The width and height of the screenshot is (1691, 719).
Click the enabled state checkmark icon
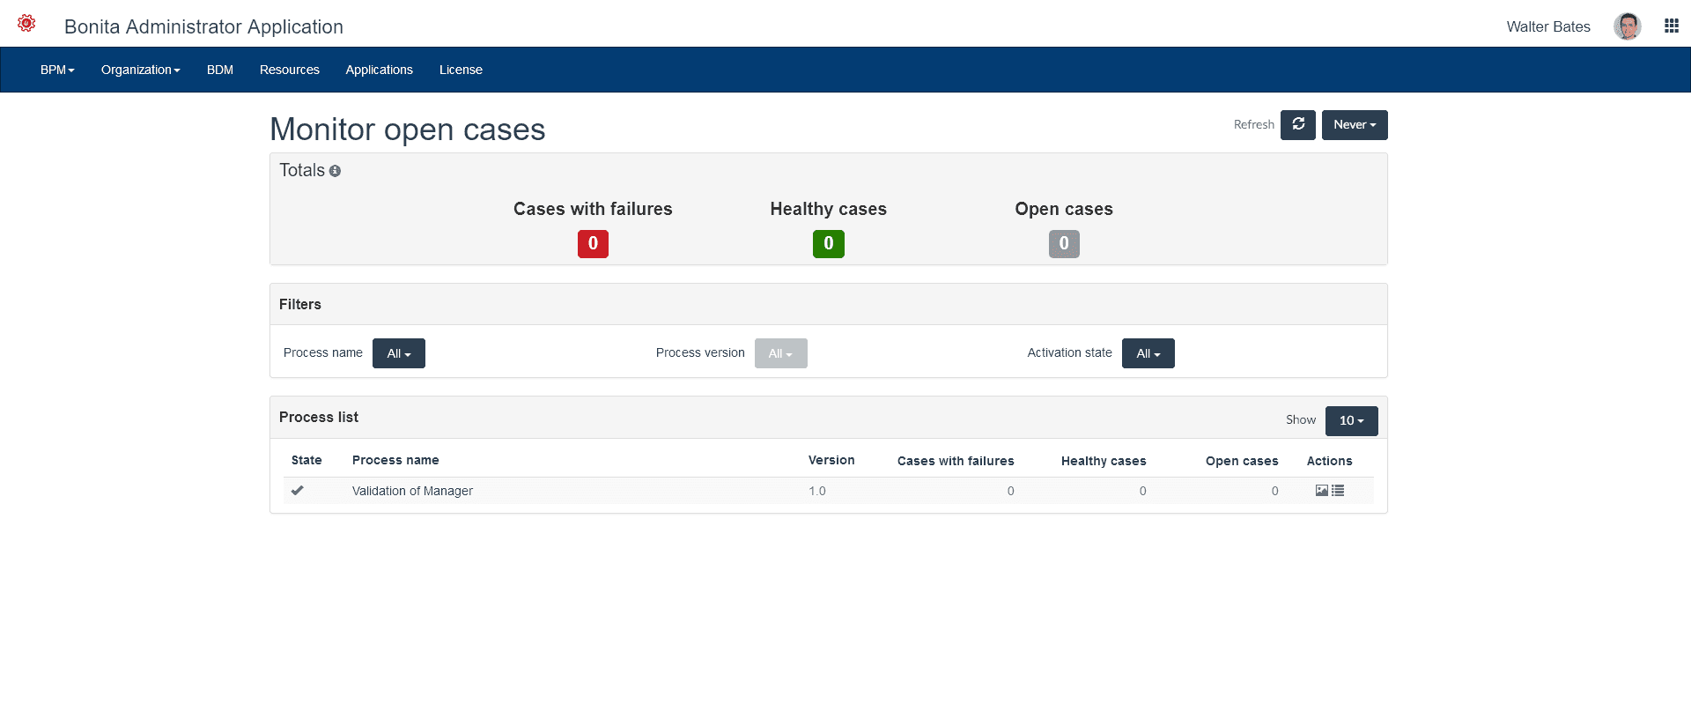[298, 491]
